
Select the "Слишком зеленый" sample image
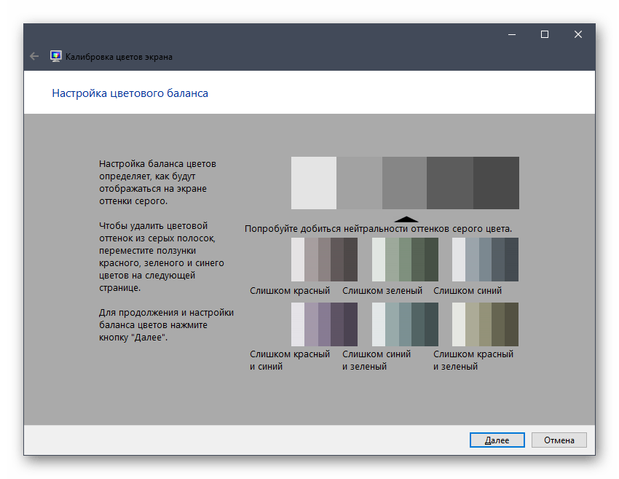click(405, 260)
